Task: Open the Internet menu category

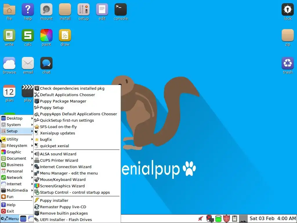Action: [x=17, y=184]
